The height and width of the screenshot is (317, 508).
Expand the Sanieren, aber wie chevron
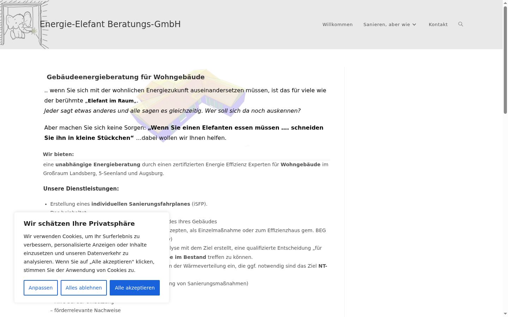414,24
